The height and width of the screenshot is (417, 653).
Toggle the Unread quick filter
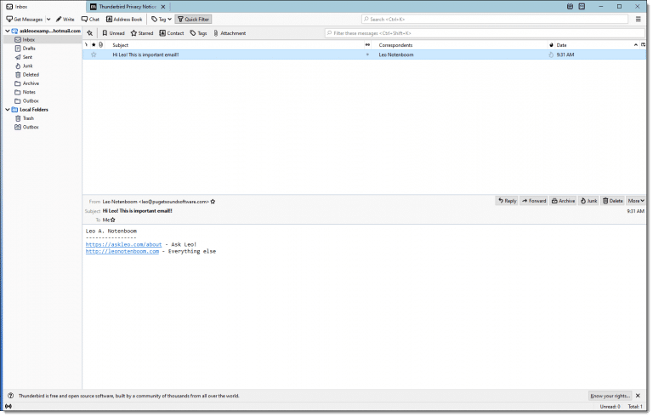coord(113,33)
